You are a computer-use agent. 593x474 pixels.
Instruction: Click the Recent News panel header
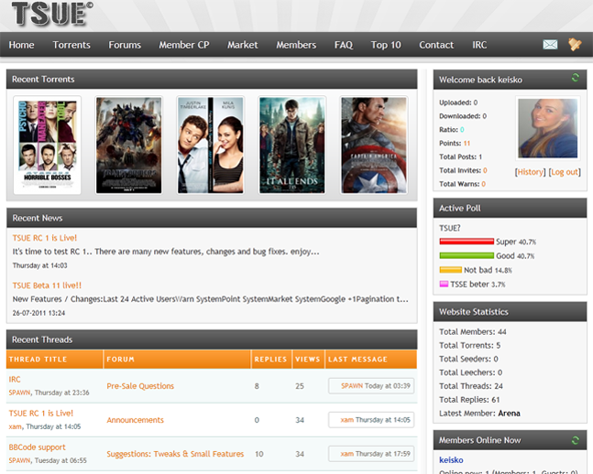point(212,218)
